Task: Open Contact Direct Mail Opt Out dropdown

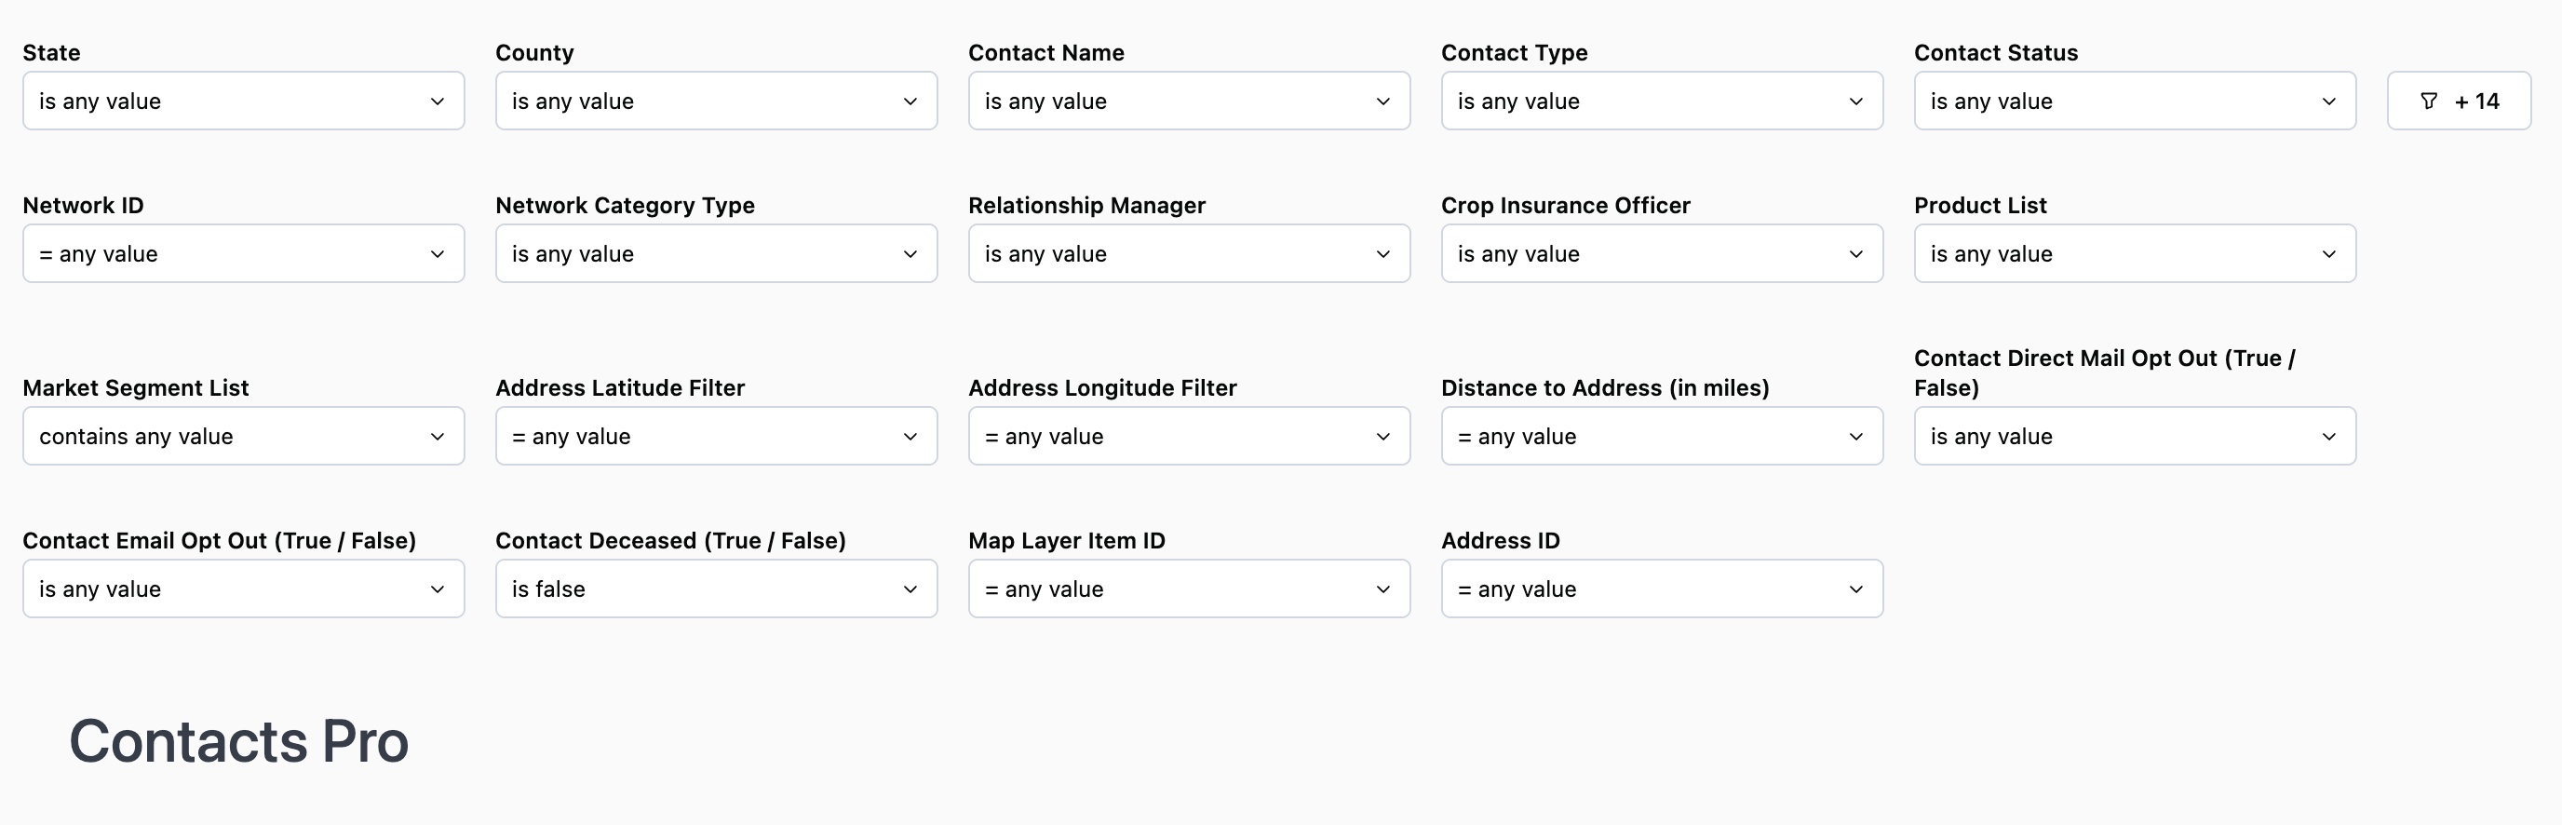Action: coord(2136,436)
